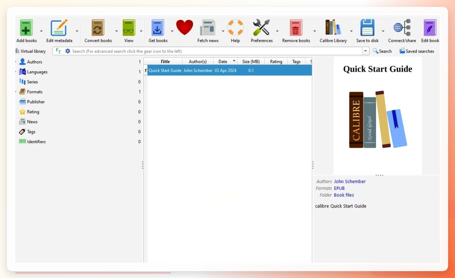This screenshot has width=455, height=278.
Task: Sort books by the Title column header
Action: (x=165, y=61)
